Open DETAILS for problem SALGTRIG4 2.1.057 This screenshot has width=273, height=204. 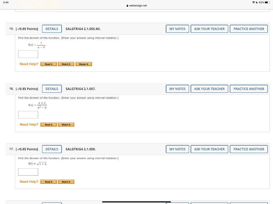pos(52,89)
